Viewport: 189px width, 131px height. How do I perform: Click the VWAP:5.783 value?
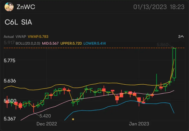click(38, 37)
